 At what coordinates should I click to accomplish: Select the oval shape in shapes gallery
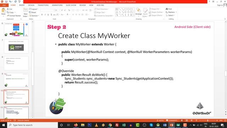coord(128,9)
